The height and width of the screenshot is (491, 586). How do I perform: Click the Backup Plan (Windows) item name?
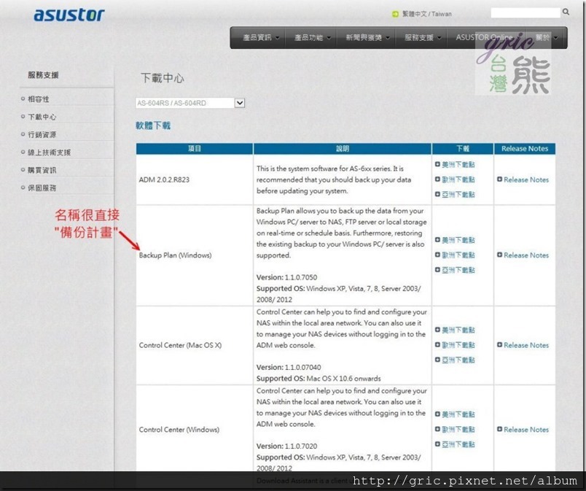pyautogui.click(x=175, y=255)
